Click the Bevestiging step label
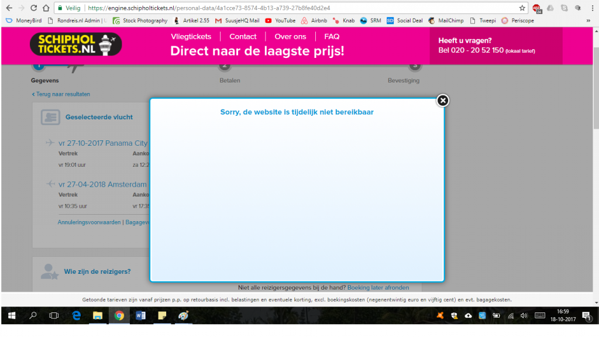The image size is (599, 337). (x=404, y=81)
